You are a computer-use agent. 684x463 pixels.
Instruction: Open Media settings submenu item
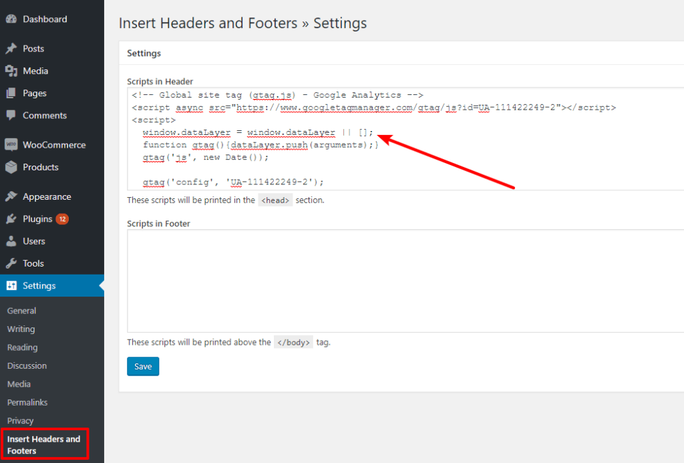pyautogui.click(x=19, y=384)
